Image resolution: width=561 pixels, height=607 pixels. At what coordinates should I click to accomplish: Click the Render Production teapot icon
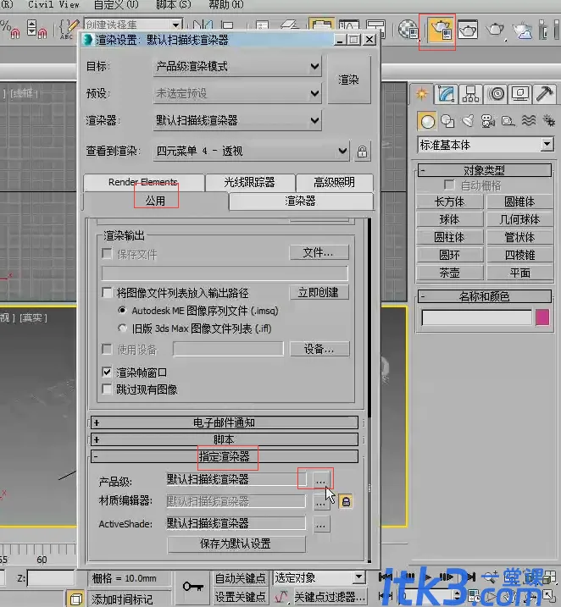[495, 30]
